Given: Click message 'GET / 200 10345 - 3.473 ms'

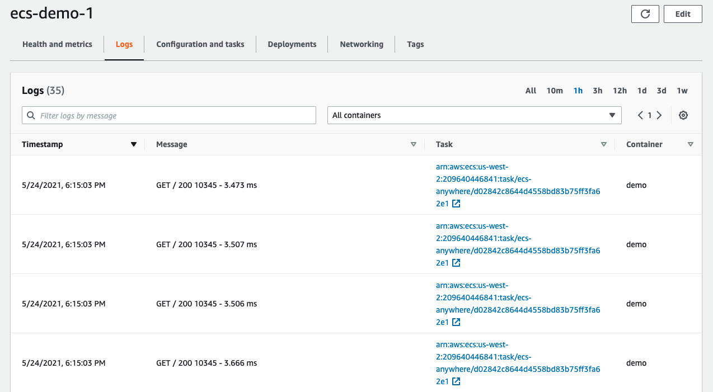Looking at the screenshot, I should [207, 185].
